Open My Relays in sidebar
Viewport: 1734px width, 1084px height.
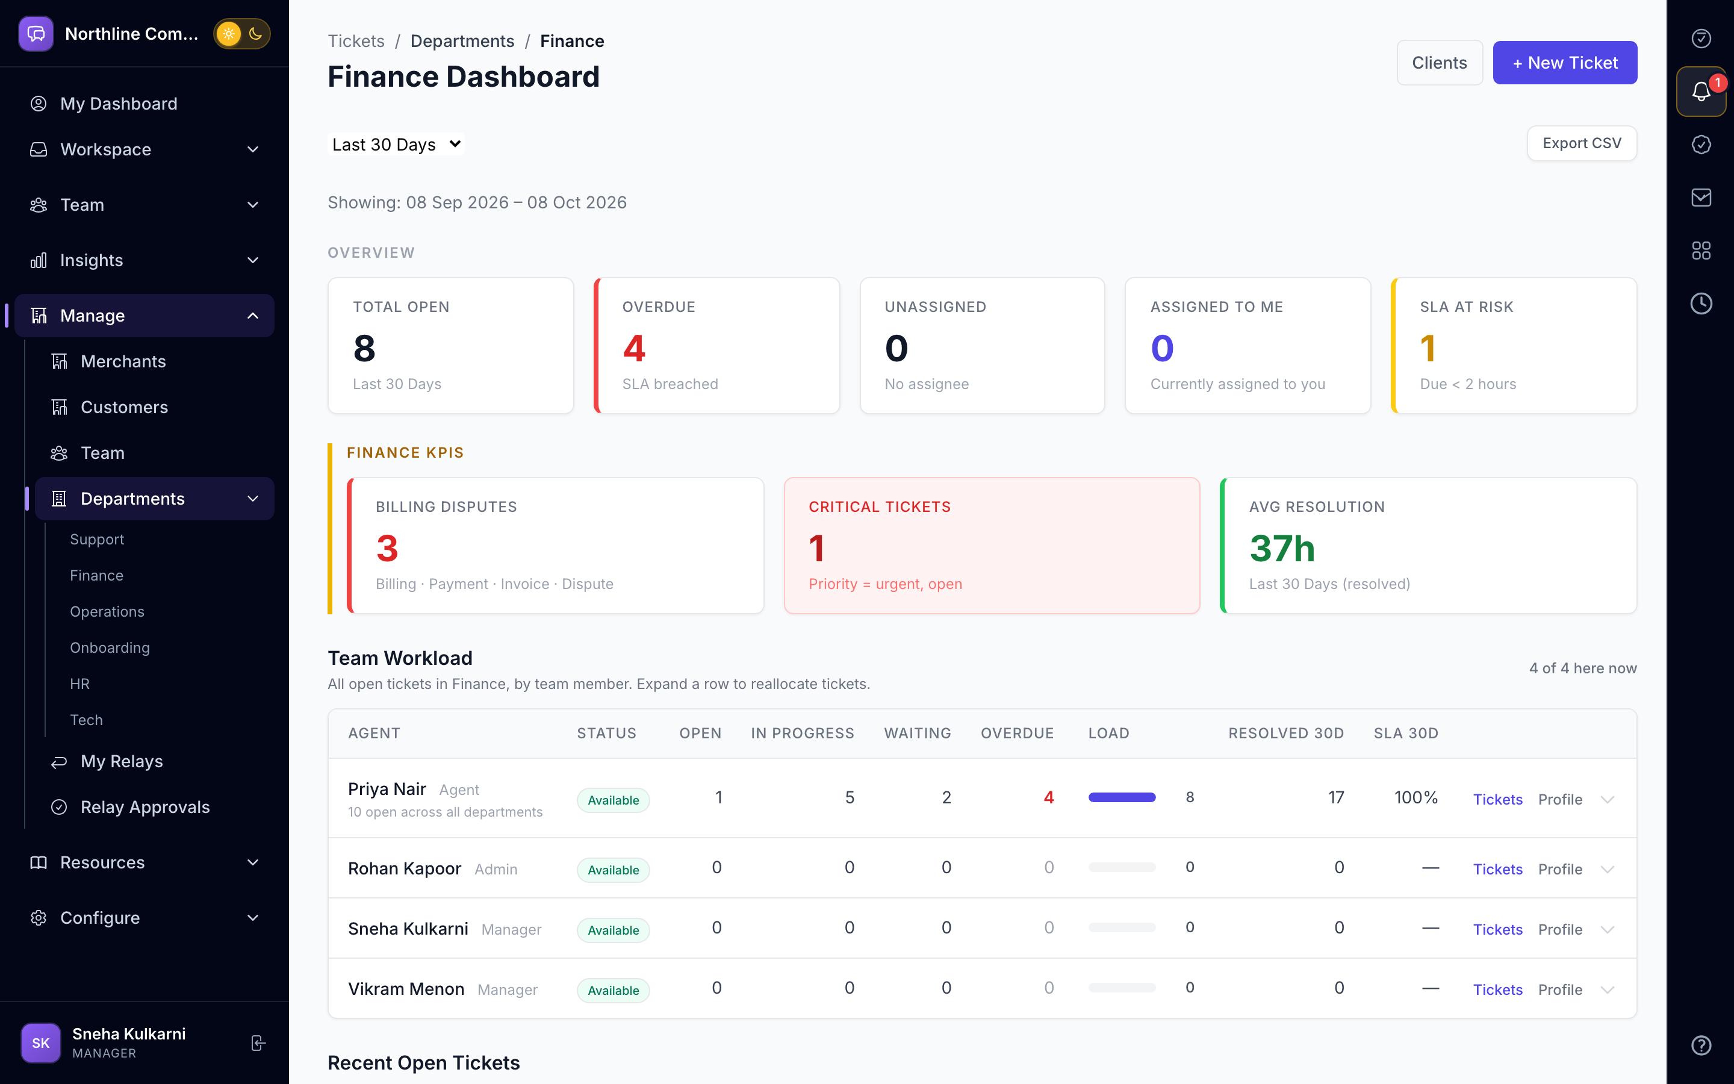point(155,761)
